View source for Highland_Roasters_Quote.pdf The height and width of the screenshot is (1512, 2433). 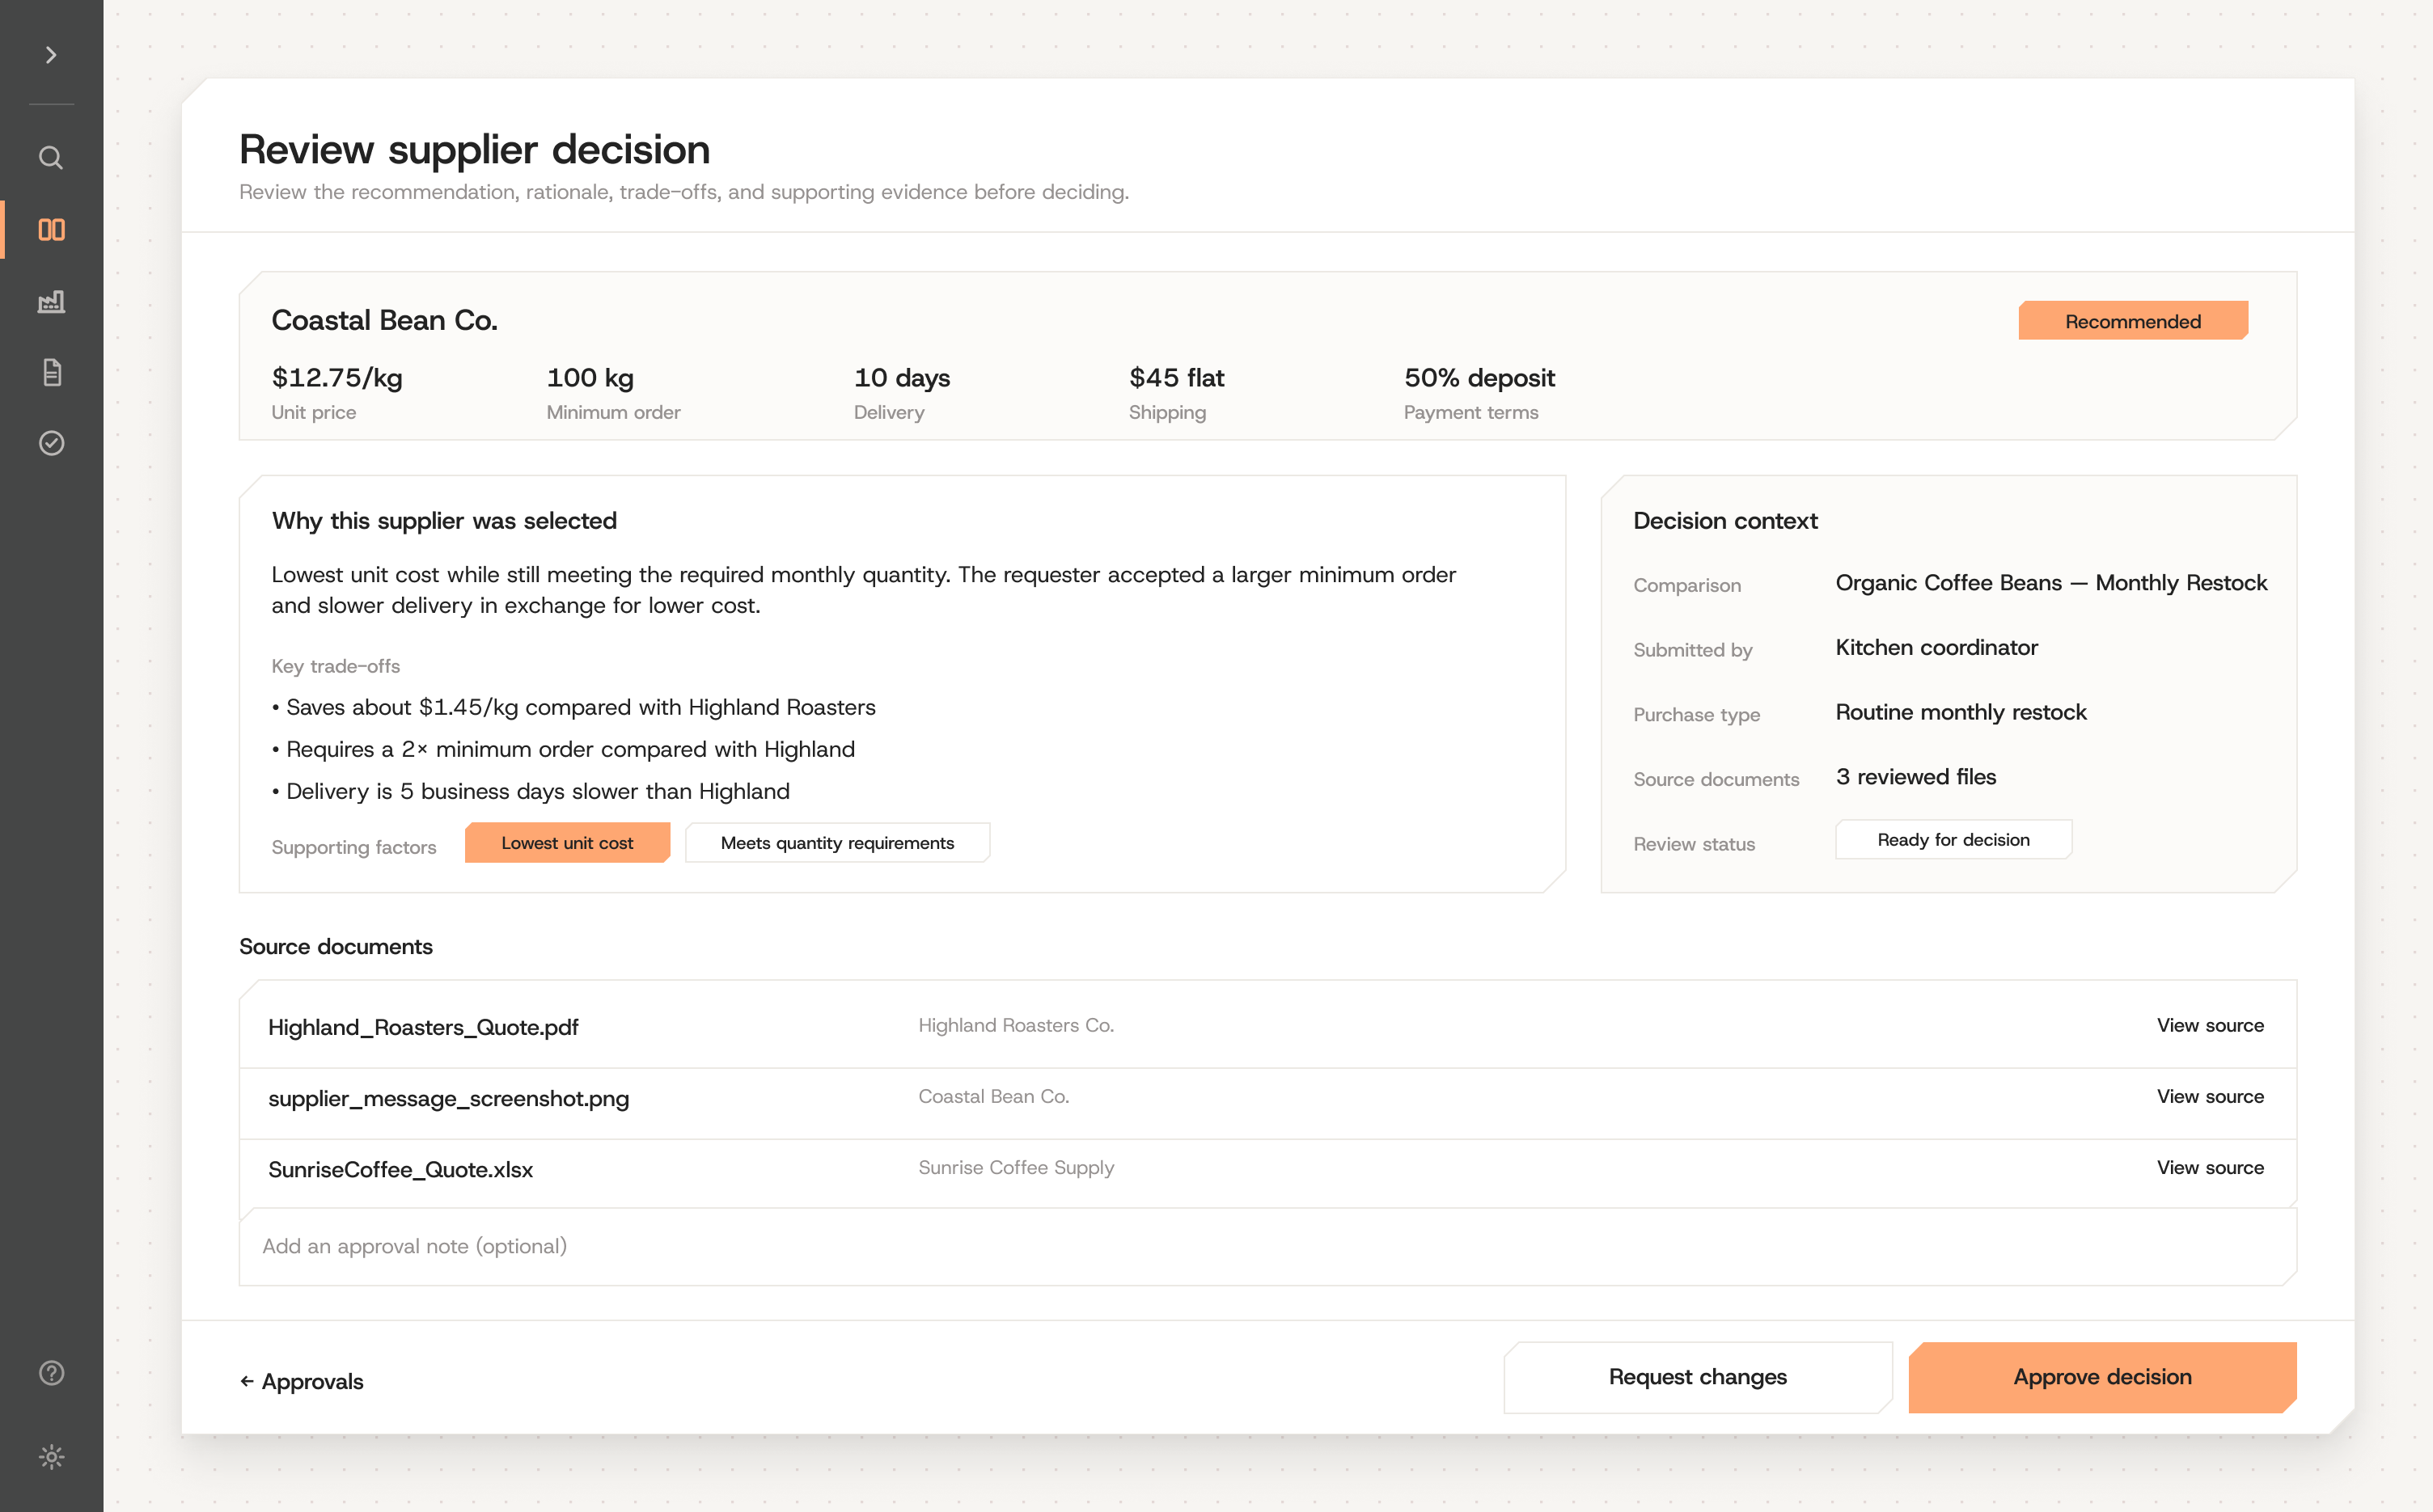click(x=2210, y=1025)
